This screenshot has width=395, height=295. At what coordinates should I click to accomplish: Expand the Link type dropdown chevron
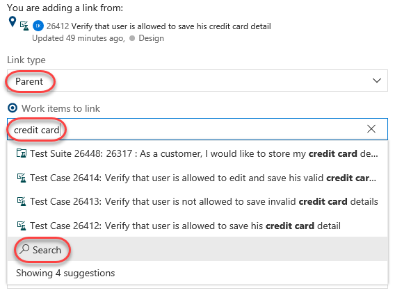pyautogui.click(x=377, y=81)
